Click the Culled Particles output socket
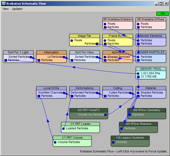The width and height of the screenshot is (170, 156). click(x=130, y=93)
